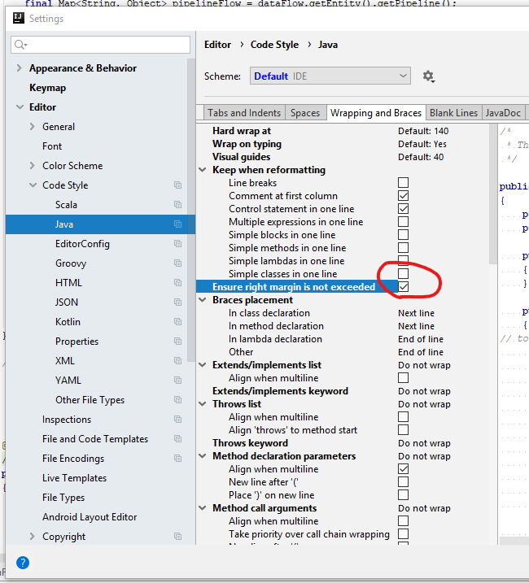Click the copy icon beside YAML
The image size is (529, 583).
(x=178, y=381)
